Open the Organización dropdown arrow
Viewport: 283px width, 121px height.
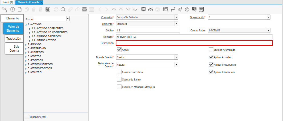(268, 17)
